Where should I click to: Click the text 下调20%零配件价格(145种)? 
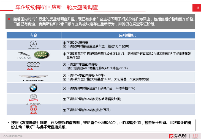click(86, 75)
